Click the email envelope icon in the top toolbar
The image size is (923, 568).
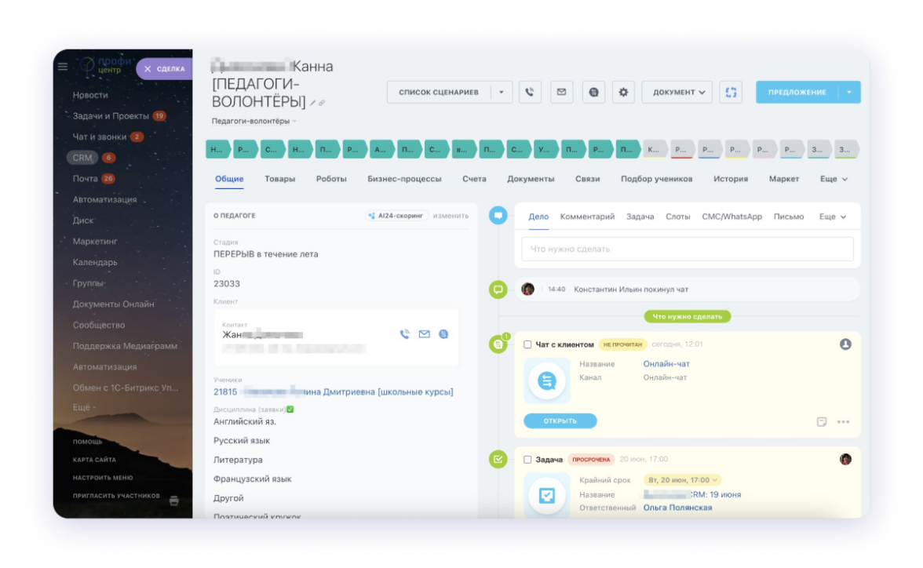pos(561,93)
